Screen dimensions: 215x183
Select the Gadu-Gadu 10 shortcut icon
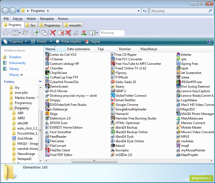pyautogui.click(x=113, y=82)
